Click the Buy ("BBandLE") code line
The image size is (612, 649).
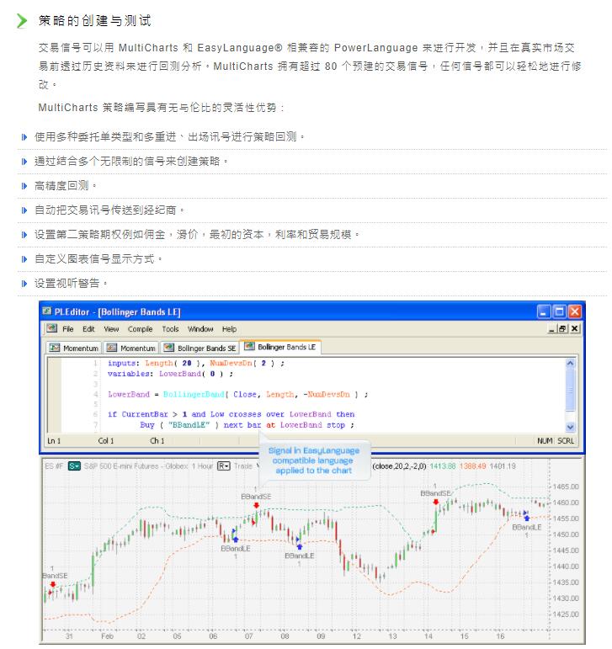(x=247, y=425)
